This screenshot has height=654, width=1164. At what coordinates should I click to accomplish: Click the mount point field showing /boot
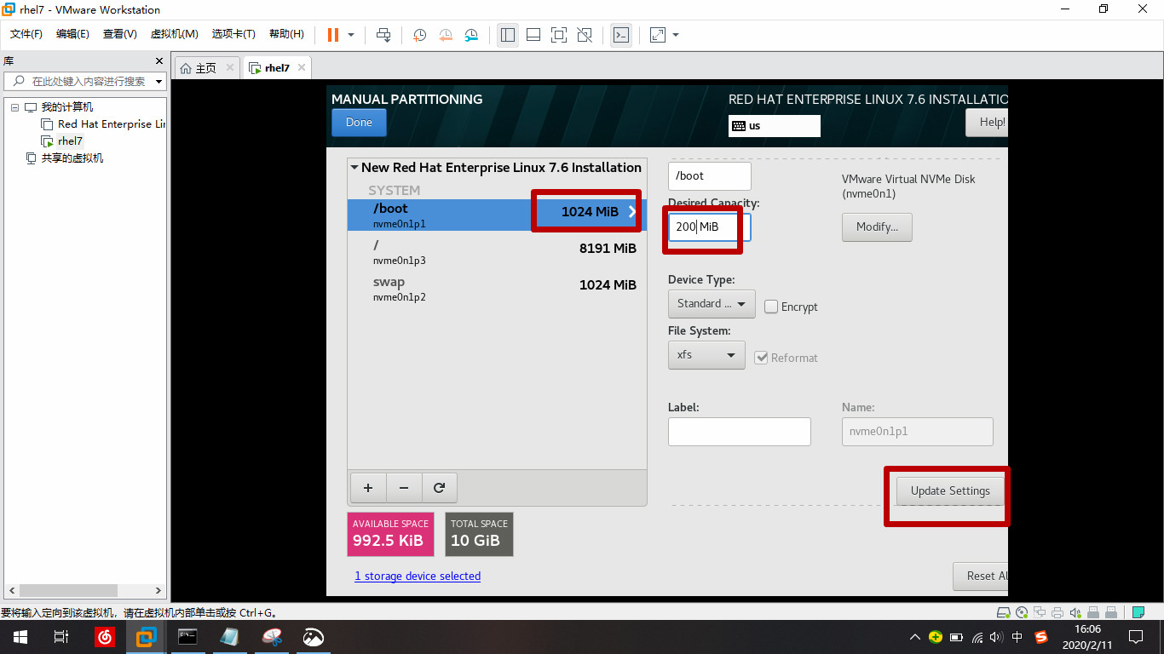point(710,176)
